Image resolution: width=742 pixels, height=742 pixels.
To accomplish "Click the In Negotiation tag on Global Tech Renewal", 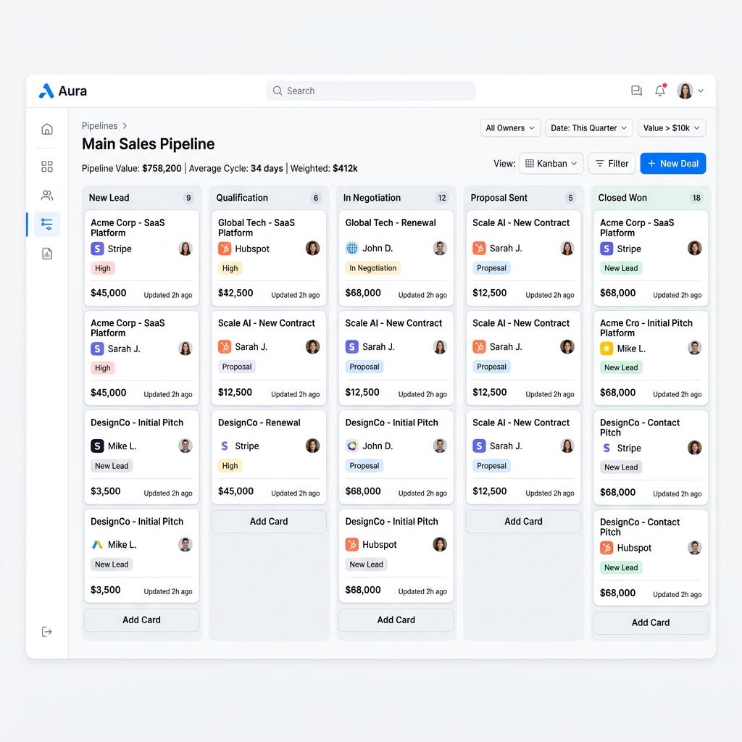I will tap(373, 268).
